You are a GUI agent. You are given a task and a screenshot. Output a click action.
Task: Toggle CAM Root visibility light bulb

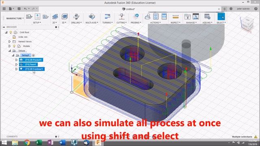(x=11, y=32)
